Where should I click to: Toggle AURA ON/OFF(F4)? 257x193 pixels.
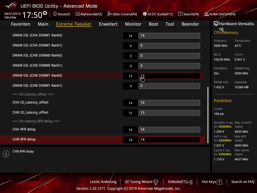tap(220, 14)
